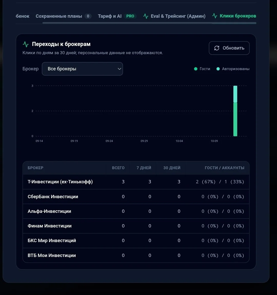Viewport: 277px width, 295px height.
Task: Click the refresh arrows icon in Обновить
Action: pyautogui.click(x=217, y=48)
